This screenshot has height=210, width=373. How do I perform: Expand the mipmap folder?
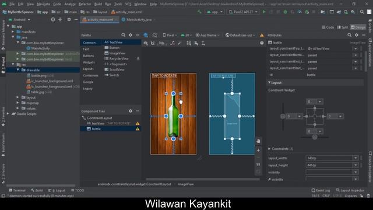17,103
